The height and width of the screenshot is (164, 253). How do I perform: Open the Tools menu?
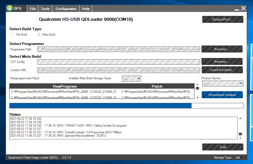click(45, 9)
